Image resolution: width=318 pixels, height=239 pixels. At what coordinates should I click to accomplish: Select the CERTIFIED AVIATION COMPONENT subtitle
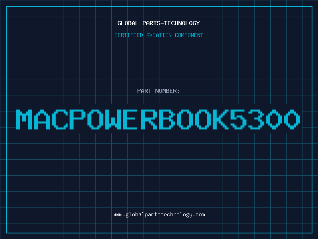click(159, 35)
